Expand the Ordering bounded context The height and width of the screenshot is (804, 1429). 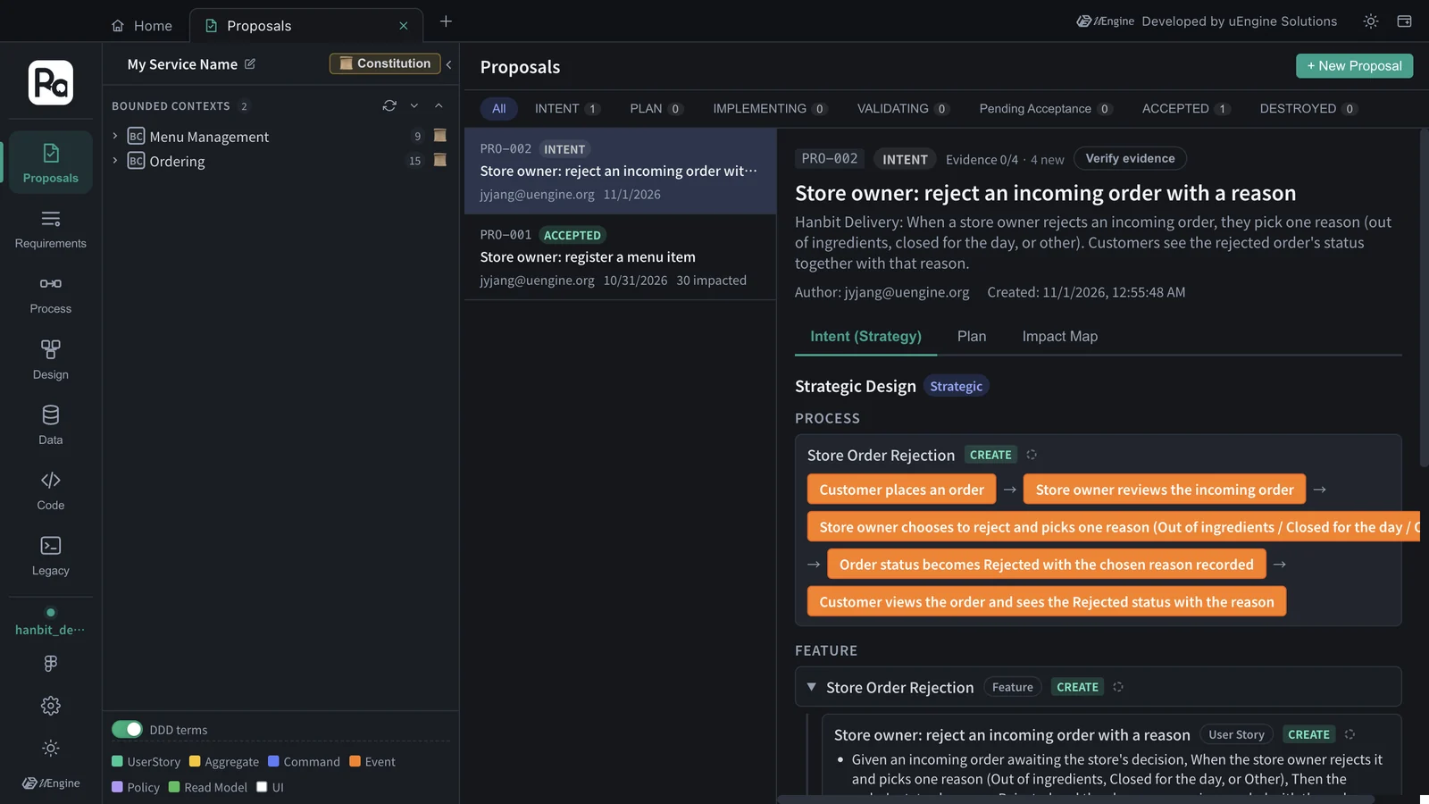pos(115,161)
